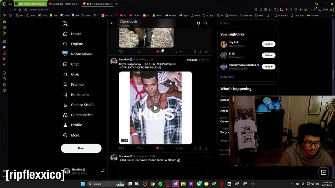
Task: Open the Windows Start menu
Action: (83, 184)
